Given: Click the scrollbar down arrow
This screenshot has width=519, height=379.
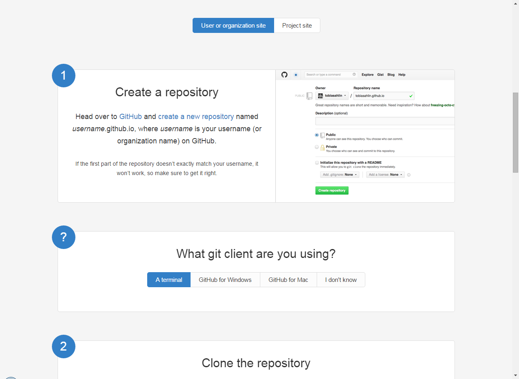Looking at the screenshot, I should 515,375.
